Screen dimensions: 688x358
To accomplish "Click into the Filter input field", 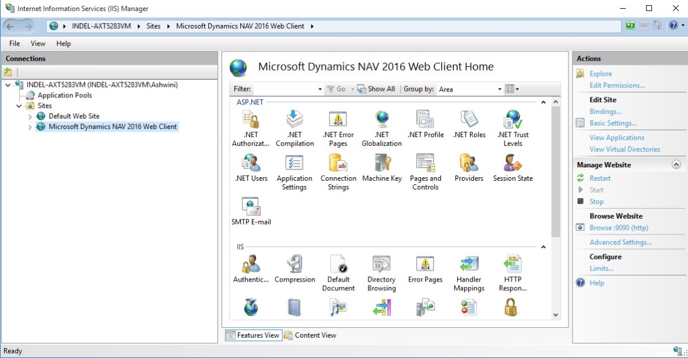I will [286, 89].
